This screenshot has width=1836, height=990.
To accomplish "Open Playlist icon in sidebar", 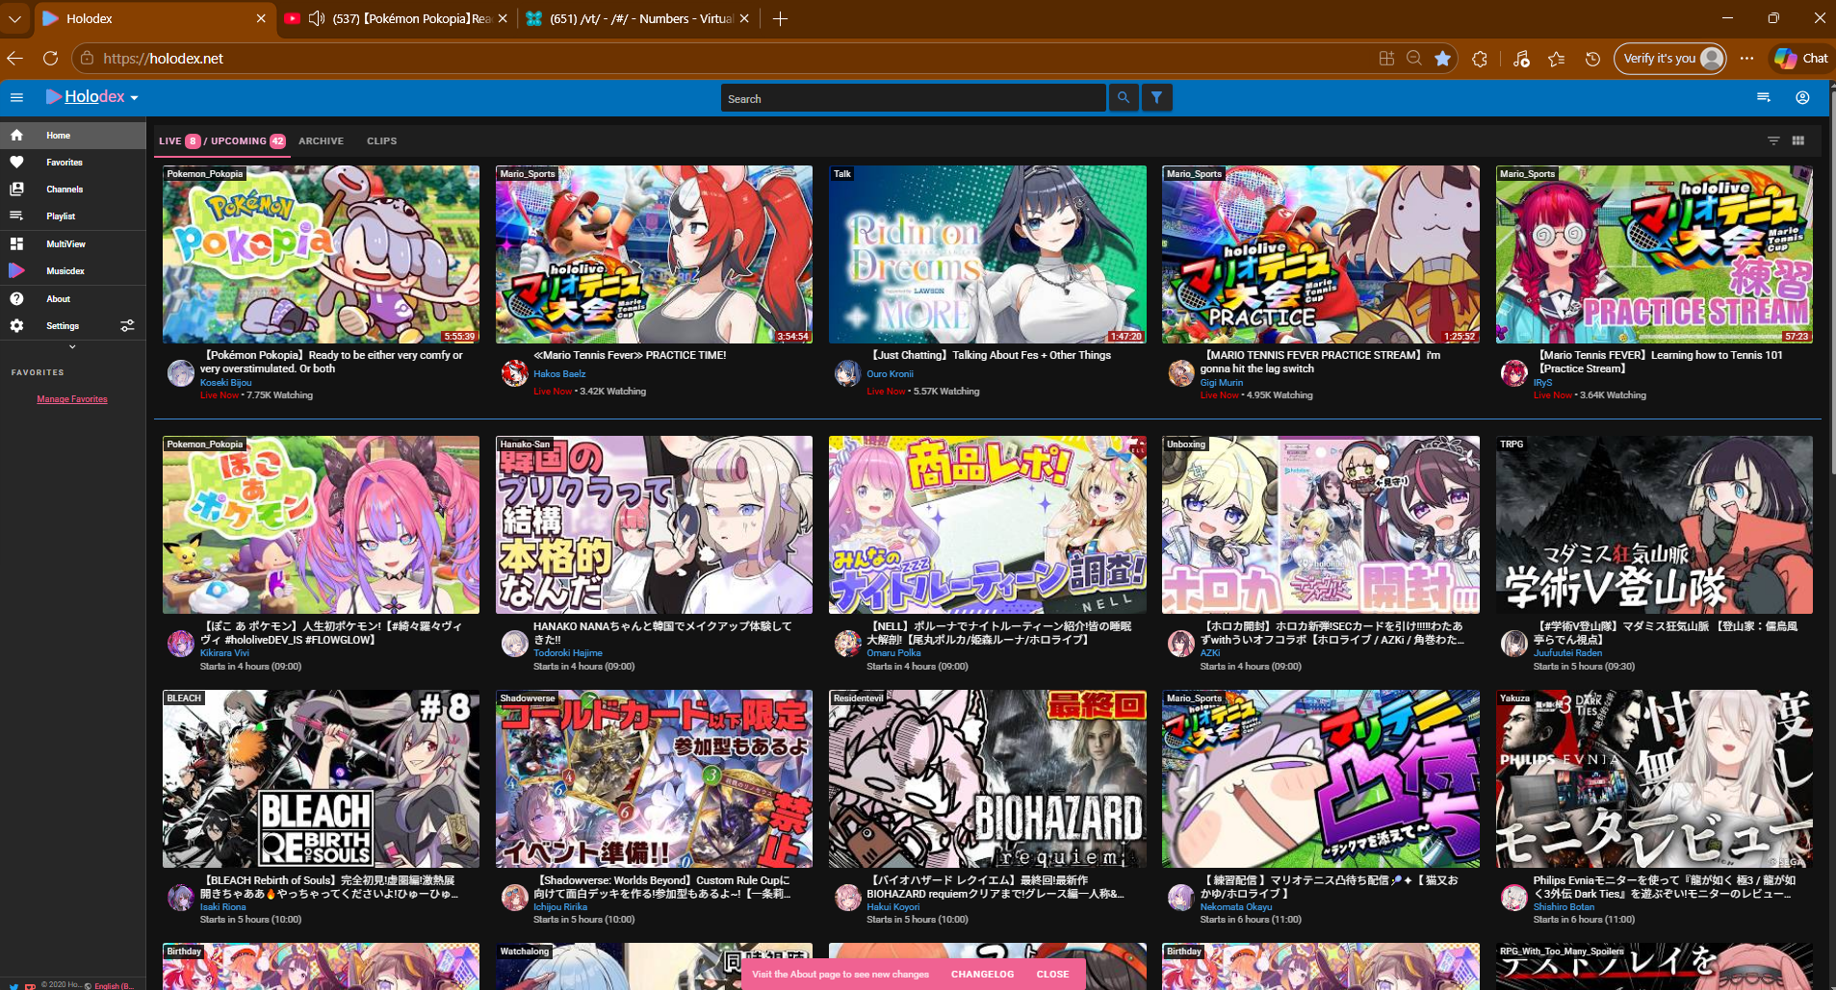I will [16, 216].
